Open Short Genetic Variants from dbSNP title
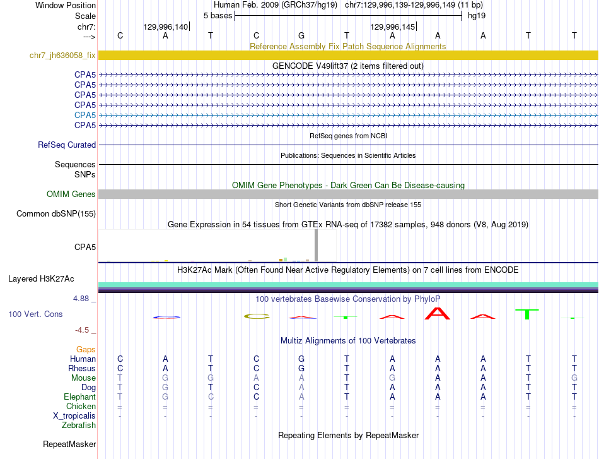Viewport: 599px width, 459px height. coord(348,205)
